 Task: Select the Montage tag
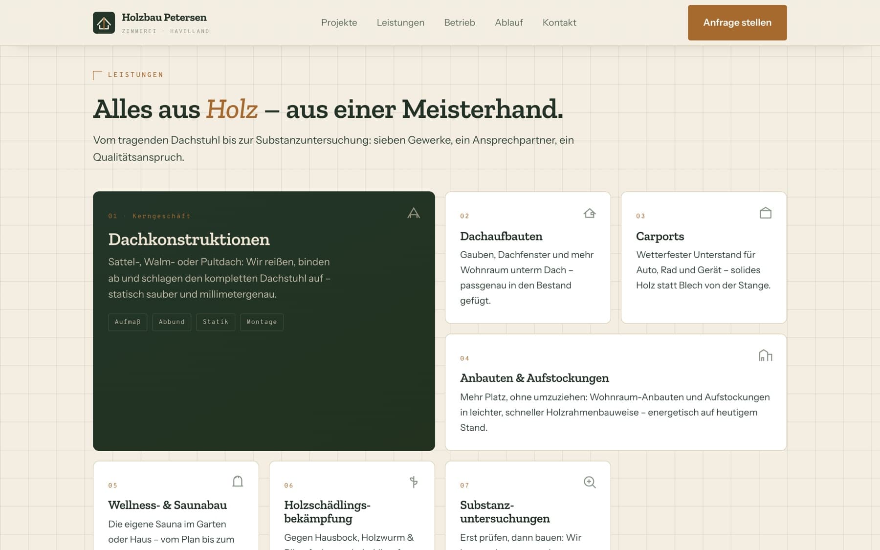point(262,322)
